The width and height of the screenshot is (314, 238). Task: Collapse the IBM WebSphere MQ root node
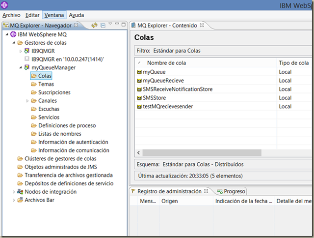[x=7, y=34]
